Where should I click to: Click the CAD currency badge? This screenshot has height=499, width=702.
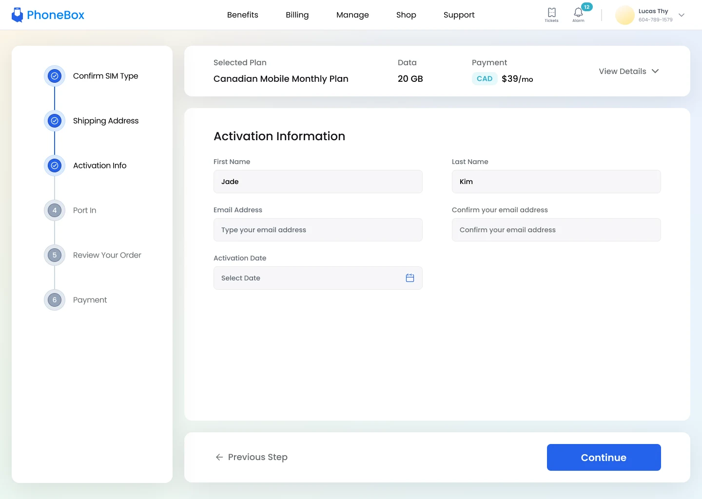coord(485,79)
